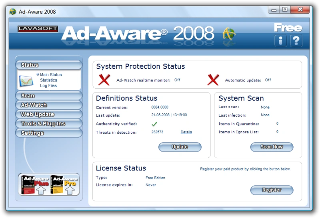Click the Ad-Aware title bar app icon
The image size is (320, 218).
pyautogui.click(x=13, y=12)
